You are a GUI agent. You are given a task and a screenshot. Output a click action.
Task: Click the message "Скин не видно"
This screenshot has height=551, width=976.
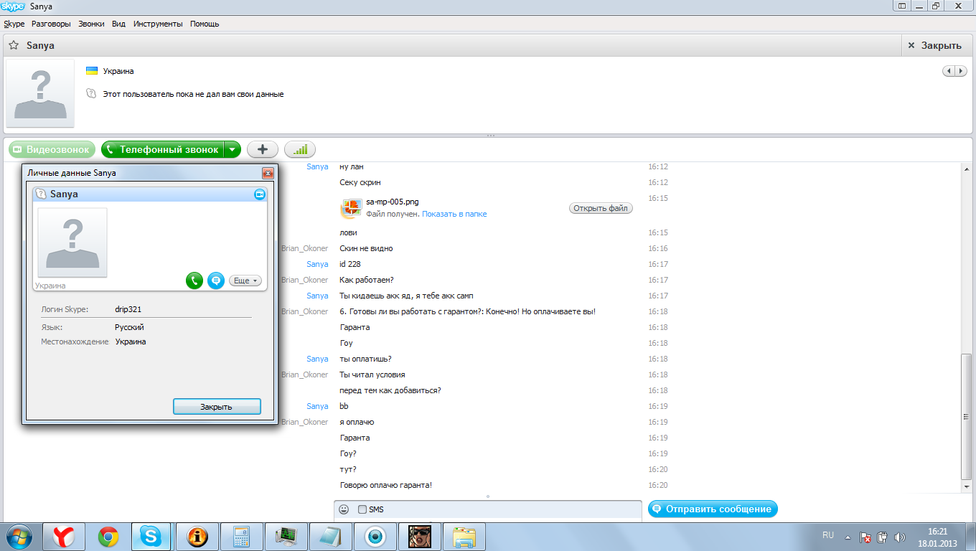tap(366, 248)
